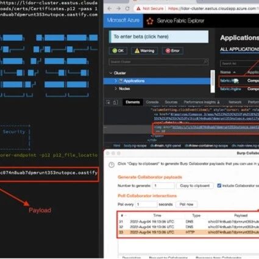Click the help icon in Burp Collaborator
This screenshot has height=259, width=259.
pyautogui.click(x=112, y=165)
